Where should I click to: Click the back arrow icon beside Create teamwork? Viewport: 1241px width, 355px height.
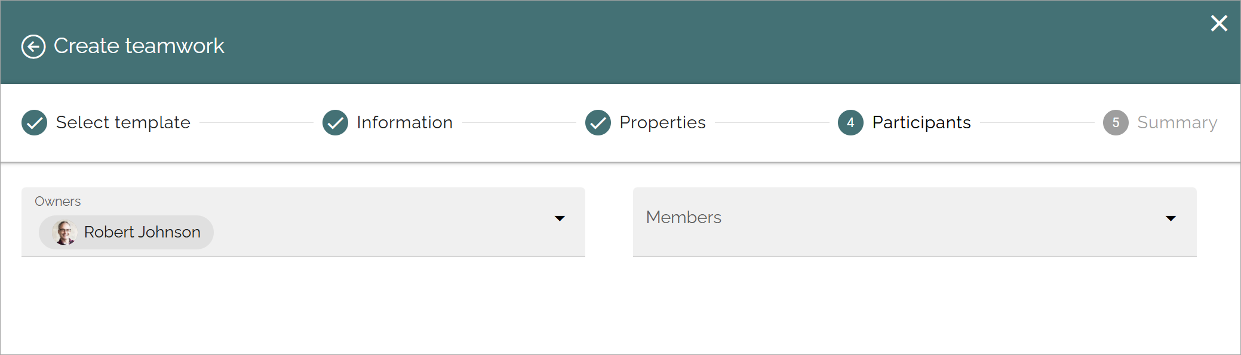33,47
